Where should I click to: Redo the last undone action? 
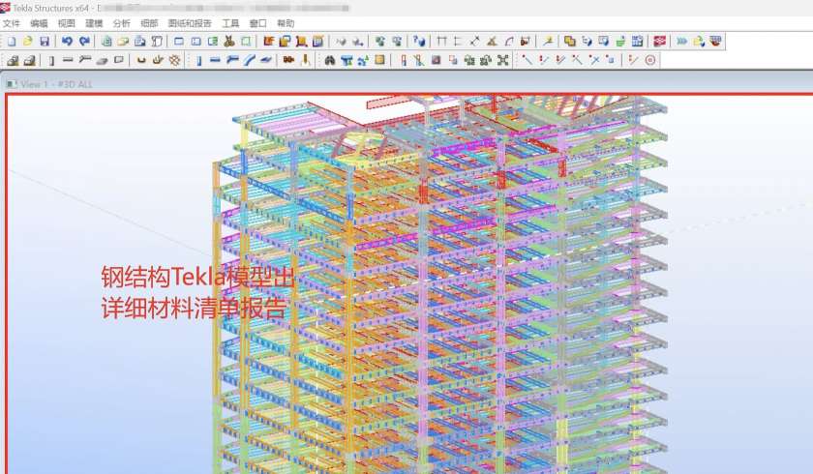(x=84, y=42)
